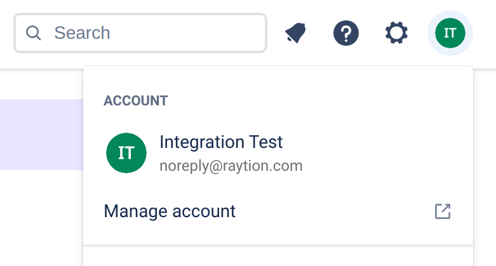Open the notifications bell icon
496x266 pixels.
[x=295, y=33]
